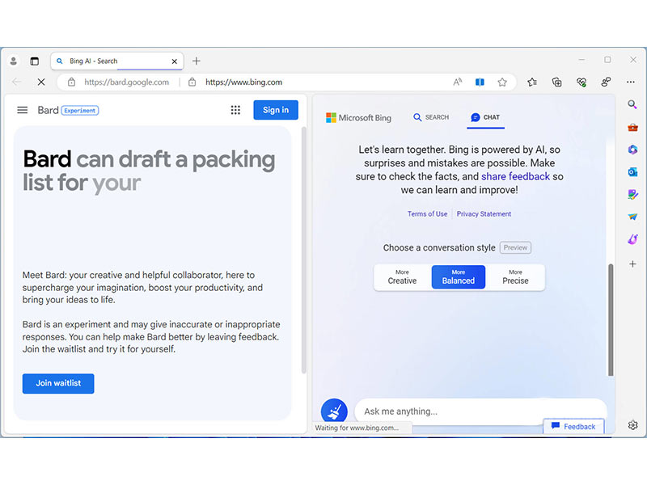Open Settings and more menu

point(631,82)
